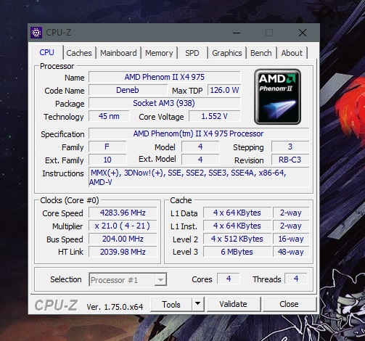
Task: Click the HT Link value 2039.98 MHz
Action: 123,252
